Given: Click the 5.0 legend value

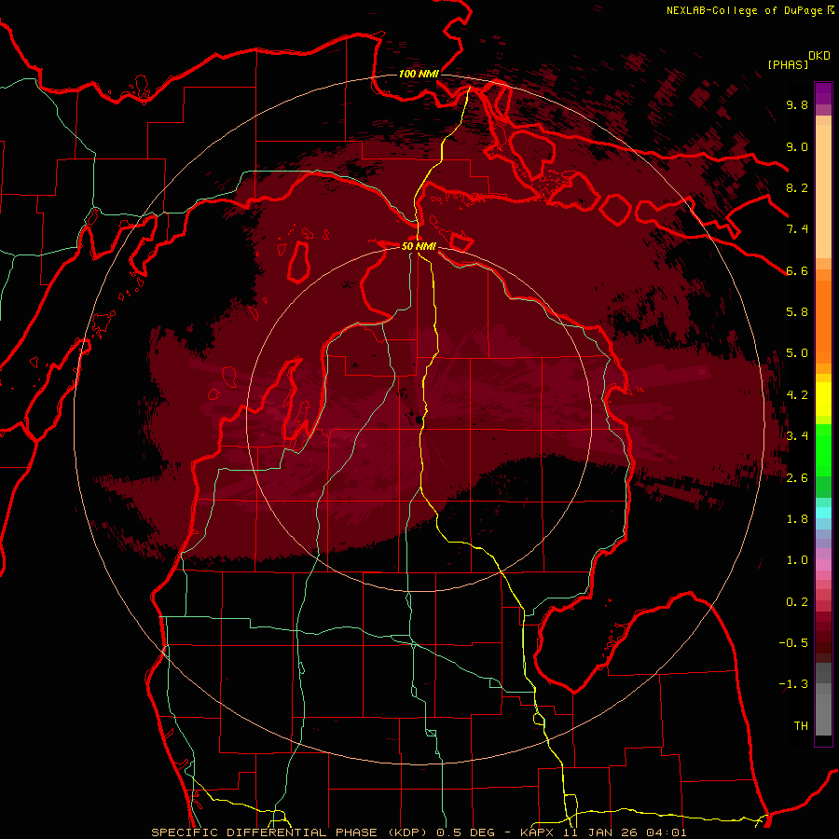Looking at the screenshot, I should pos(797,353).
